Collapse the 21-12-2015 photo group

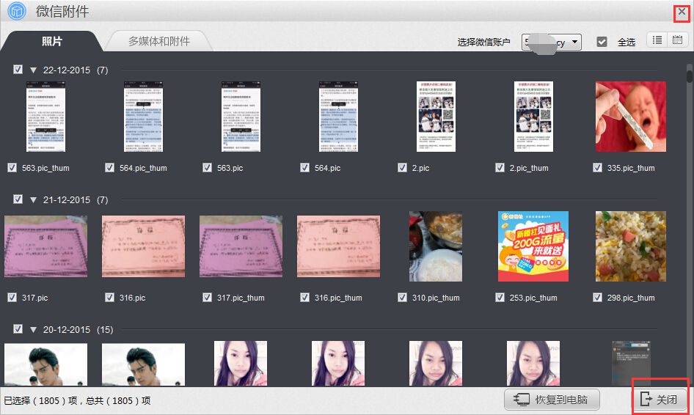pos(34,200)
